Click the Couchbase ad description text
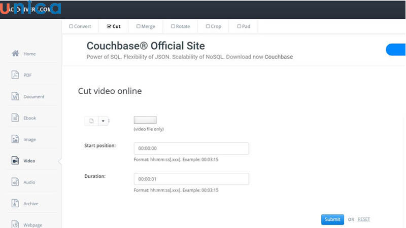406x228 pixels. pyautogui.click(x=189, y=57)
